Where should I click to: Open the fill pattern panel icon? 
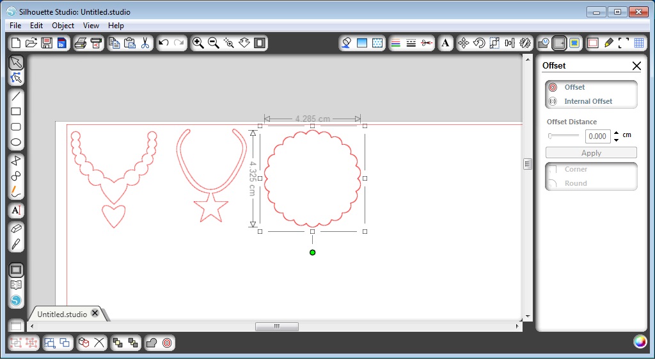(x=377, y=43)
